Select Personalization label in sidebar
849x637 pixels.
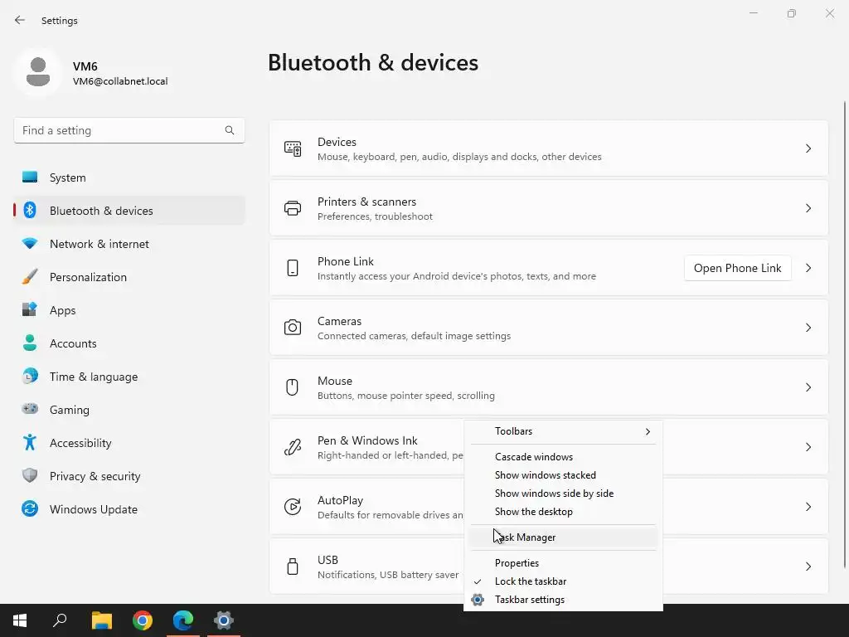click(x=88, y=277)
